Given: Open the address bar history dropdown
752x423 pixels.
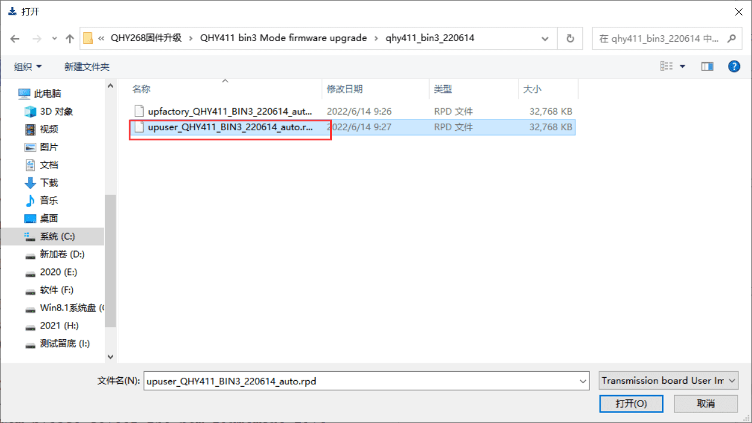Looking at the screenshot, I should pyautogui.click(x=545, y=38).
